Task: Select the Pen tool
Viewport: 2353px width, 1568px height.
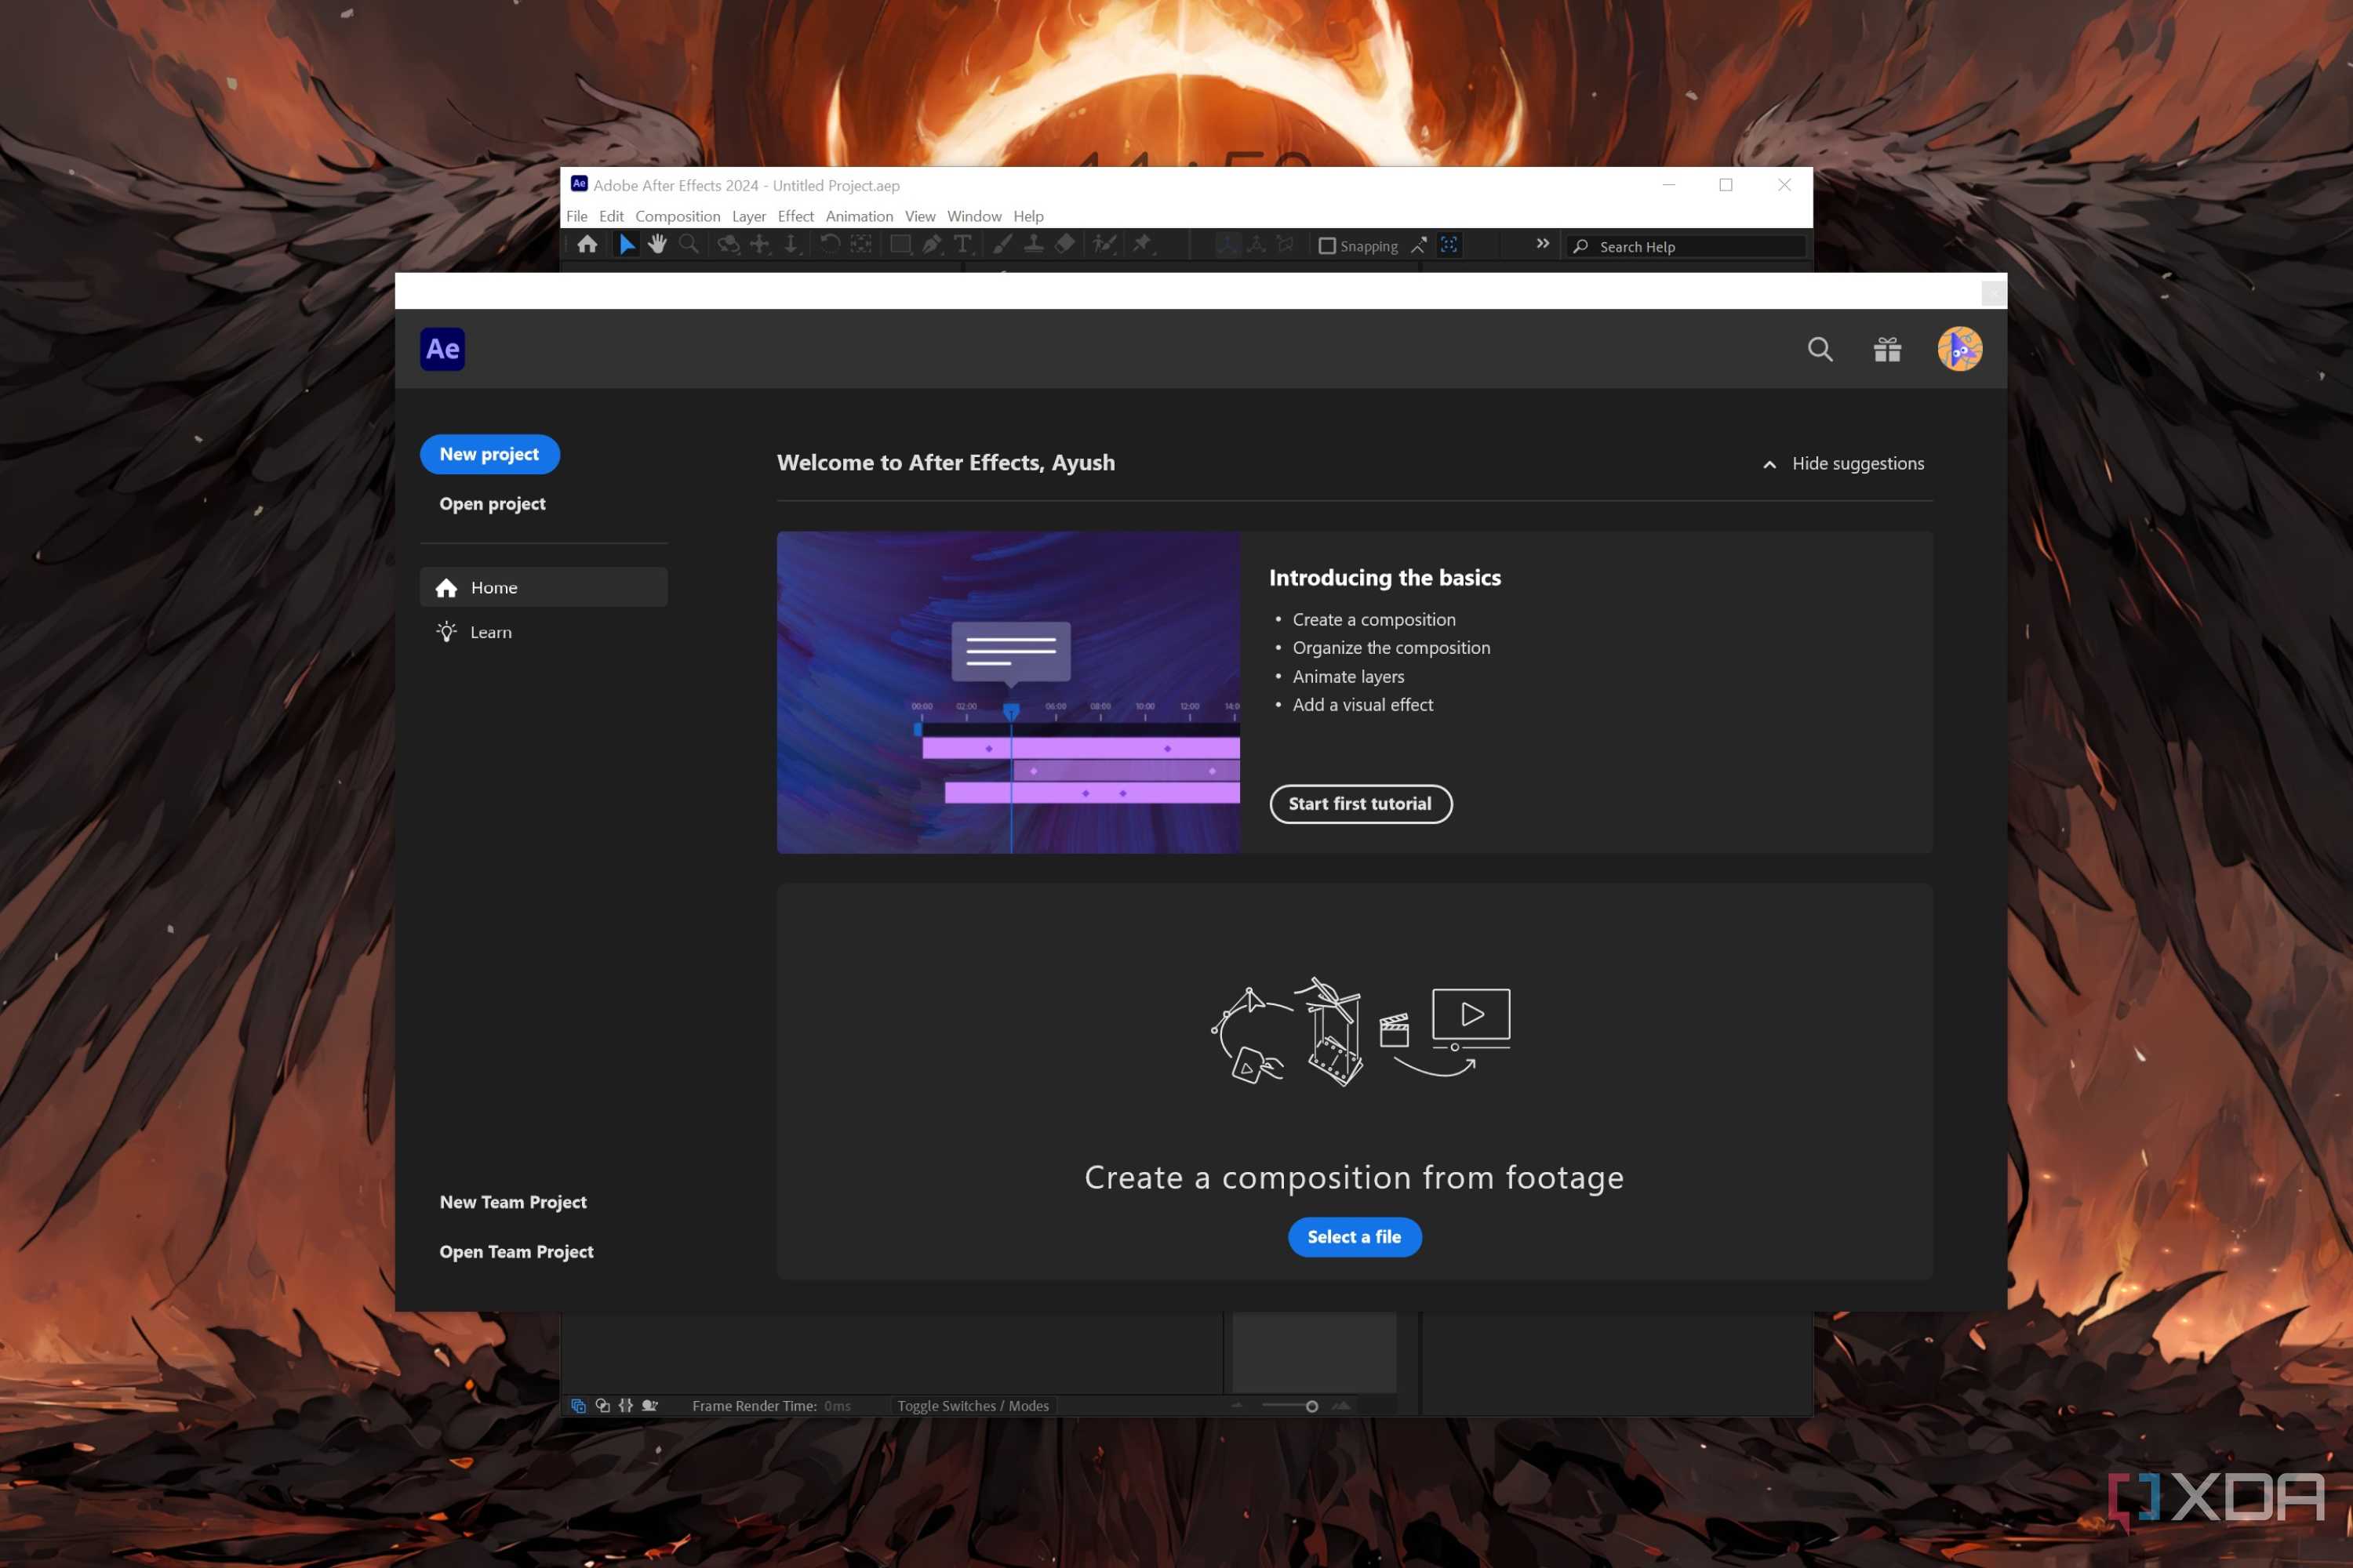Action: [932, 245]
